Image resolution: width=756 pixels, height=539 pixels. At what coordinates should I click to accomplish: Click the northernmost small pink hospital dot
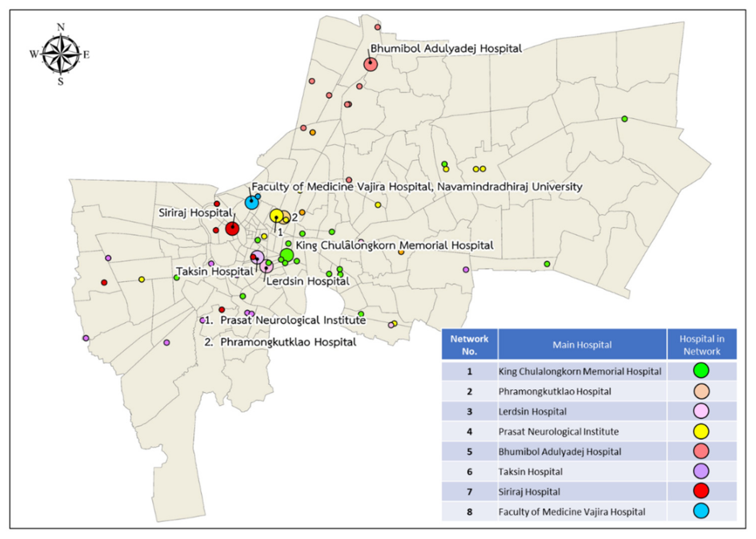point(378,27)
